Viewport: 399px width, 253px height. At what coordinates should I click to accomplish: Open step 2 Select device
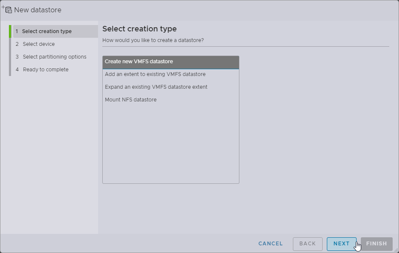[x=39, y=44]
